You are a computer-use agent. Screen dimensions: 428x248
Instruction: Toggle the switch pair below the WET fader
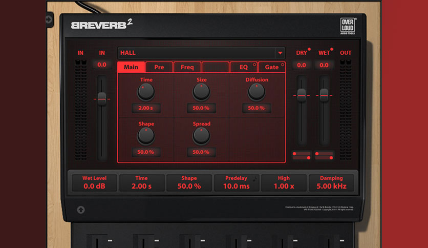[324, 156]
